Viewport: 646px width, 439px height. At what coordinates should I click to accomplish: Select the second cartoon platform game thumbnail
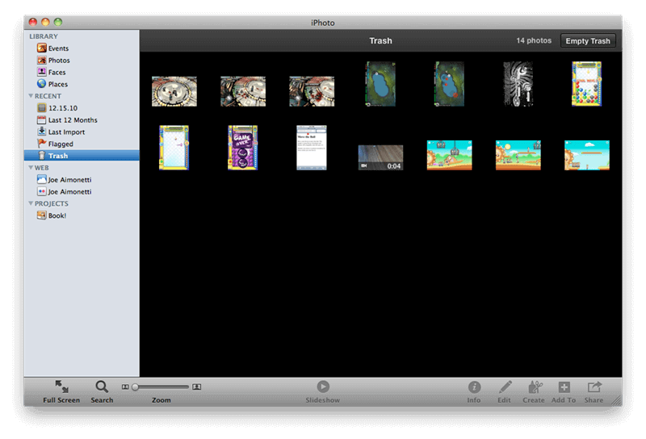tap(518, 155)
